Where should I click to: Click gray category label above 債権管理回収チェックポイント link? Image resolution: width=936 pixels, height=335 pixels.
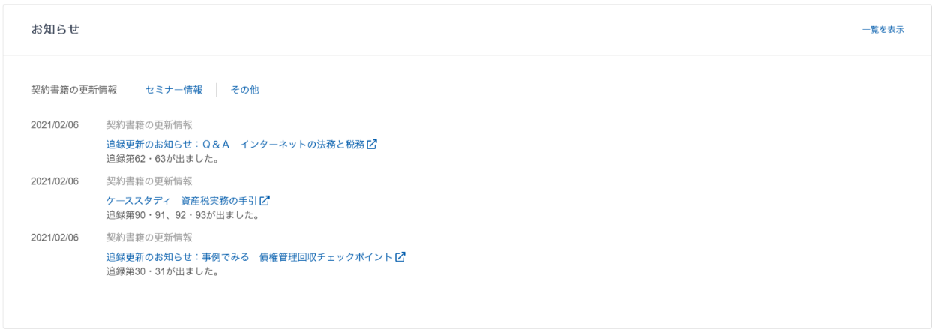149,238
